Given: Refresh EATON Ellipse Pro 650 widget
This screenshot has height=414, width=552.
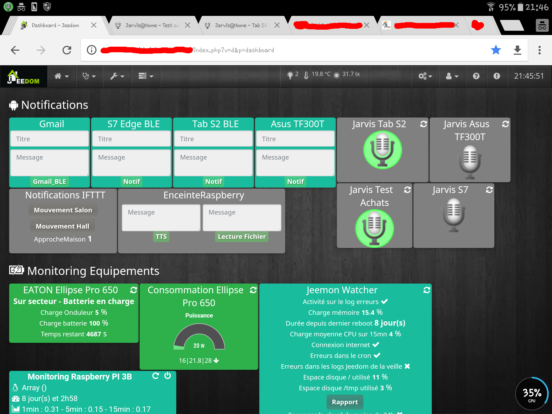Looking at the screenshot, I should pyautogui.click(x=133, y=290).
